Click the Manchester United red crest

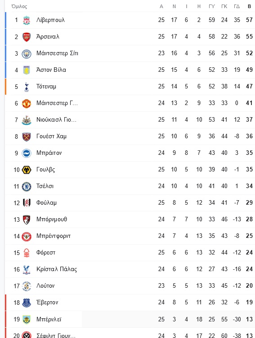pos(27,103)
